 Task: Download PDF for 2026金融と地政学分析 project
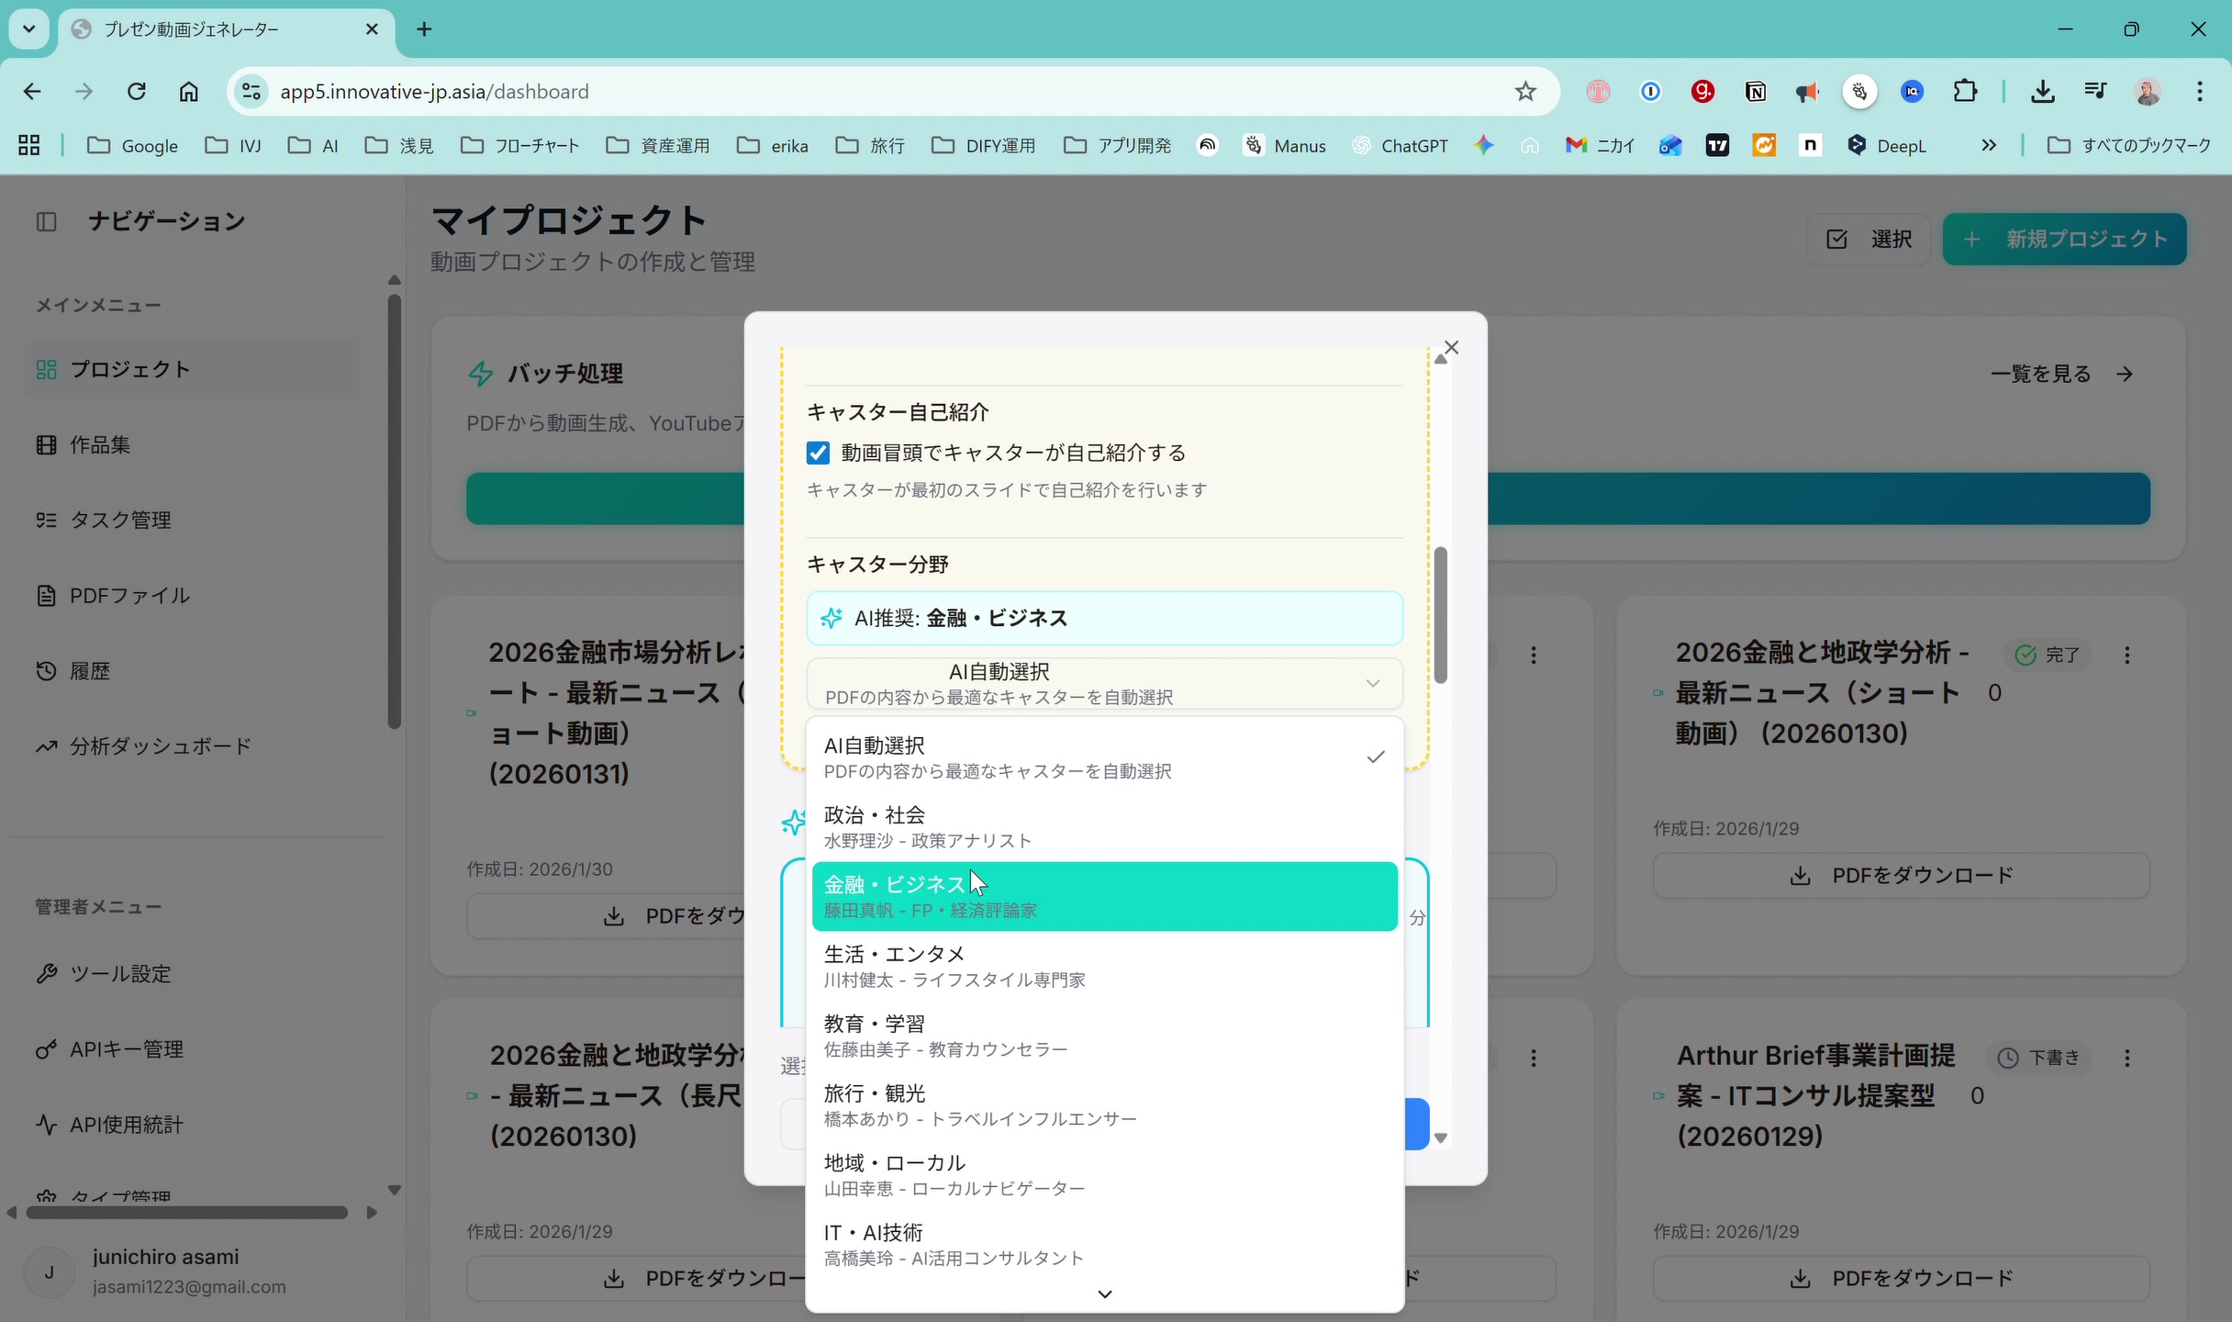[x=1899, y=874]
